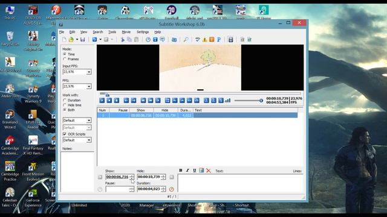Click the Cut scissors icon

[122, 40]
